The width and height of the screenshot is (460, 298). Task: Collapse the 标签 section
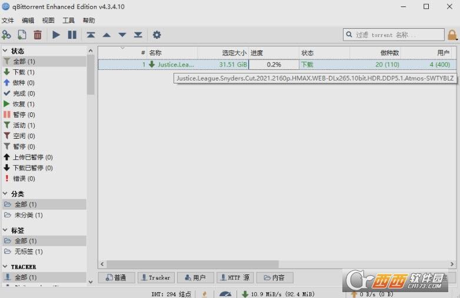(x=5, y=230)
